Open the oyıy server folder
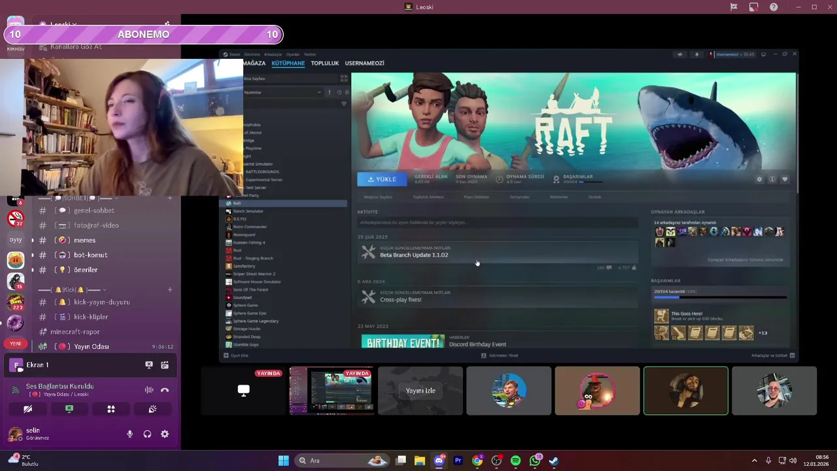The height and width of the screenshot is (471, 837). [16, 239]
